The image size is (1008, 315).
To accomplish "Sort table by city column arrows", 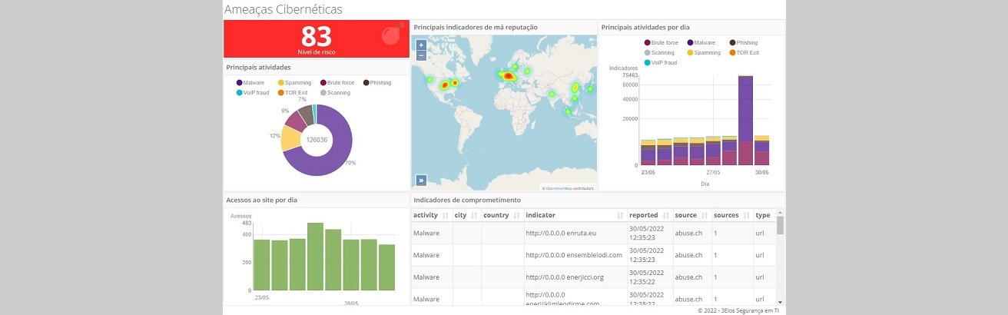I will coord(474,215).
